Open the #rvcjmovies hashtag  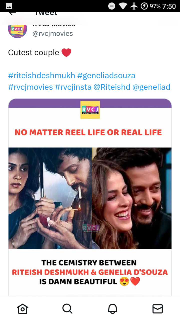pos(30,87)
